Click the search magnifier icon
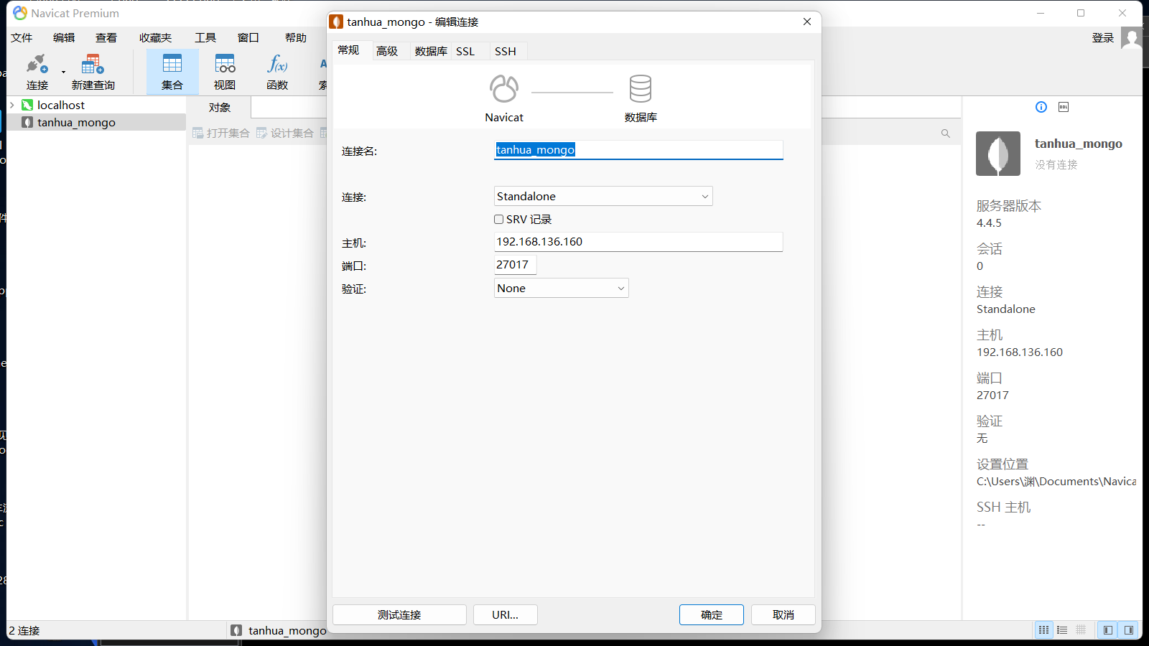This screenshot has height=646, width=1149. [946, 134]
